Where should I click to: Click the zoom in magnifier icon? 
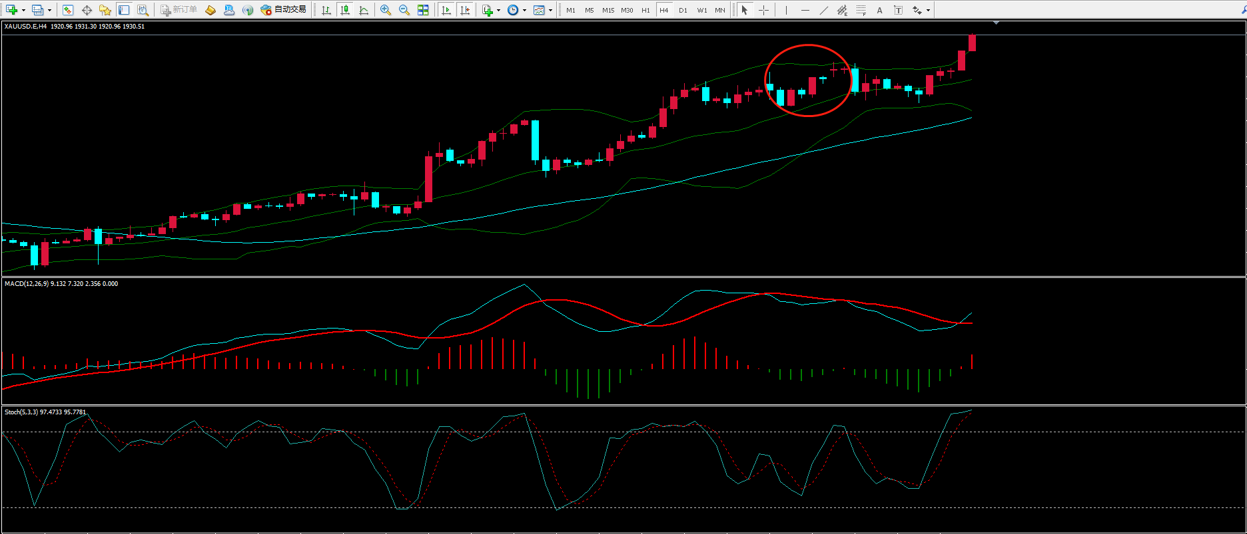[385, 10]
